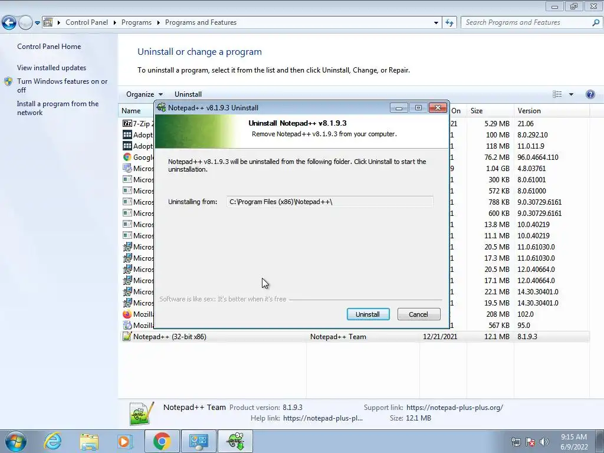Click Uninstall in the toolbar
The width and height of the screenshot is (604, 453).
pyautogui.click(x=188, y=94)
